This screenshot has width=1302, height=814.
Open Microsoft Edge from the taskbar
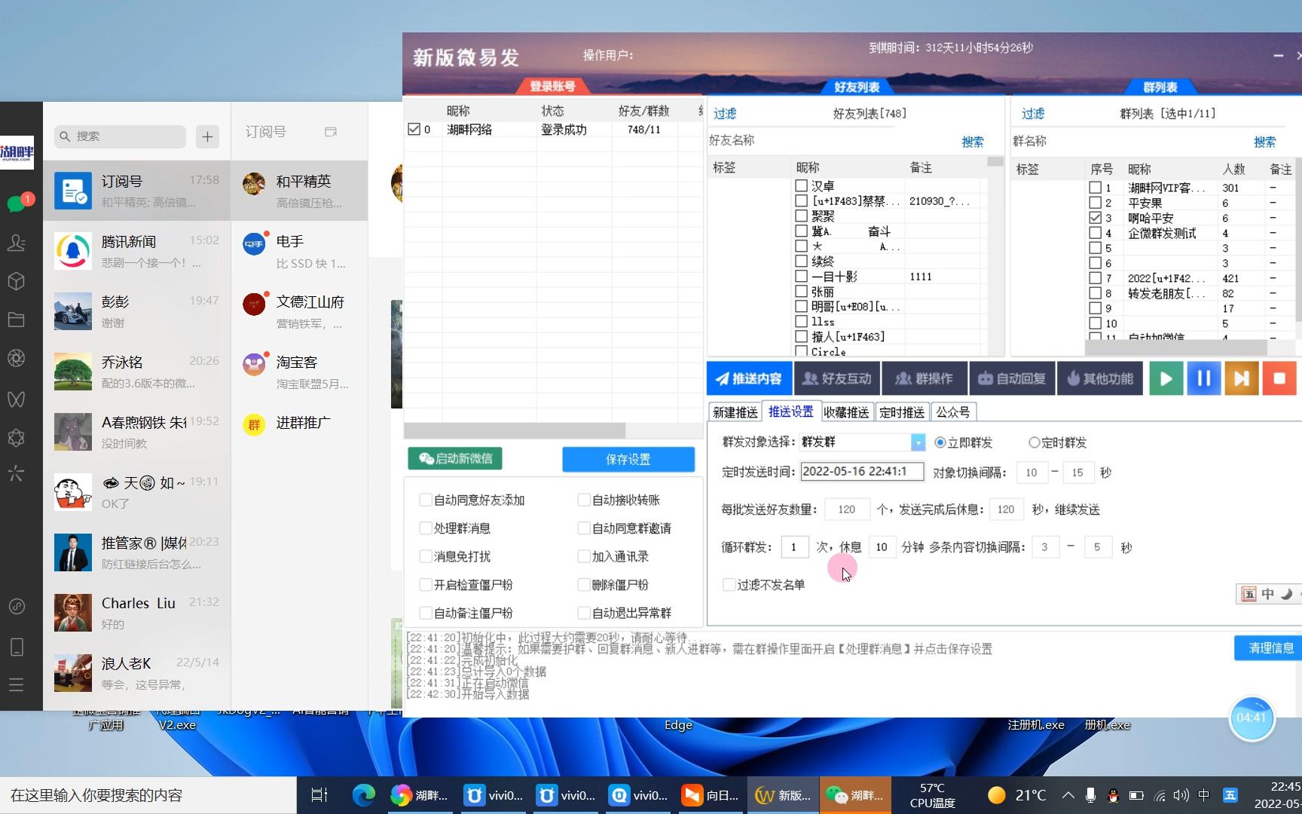pyautogui.click(x=364, y=795)
